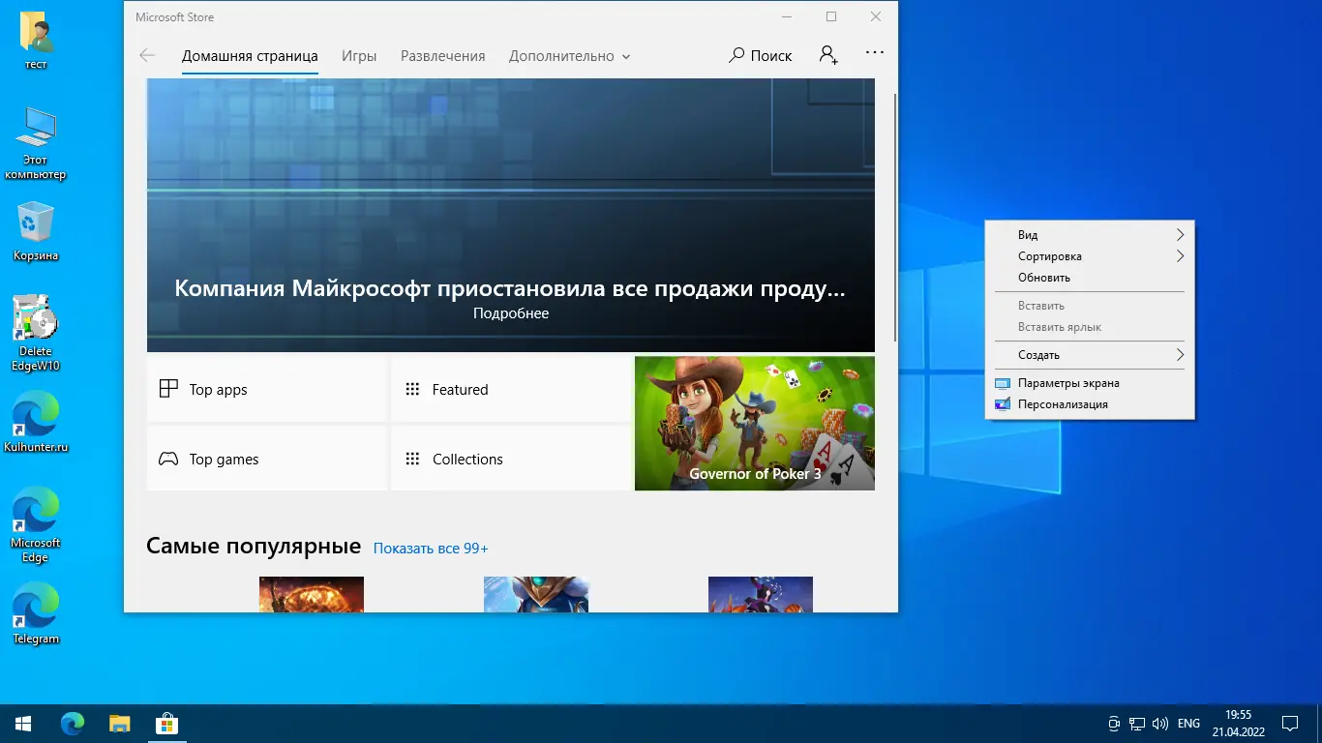Switch to the Домашняя страница tab
The width and height of the screenshot is (1322, 743).
click(250, 56)
